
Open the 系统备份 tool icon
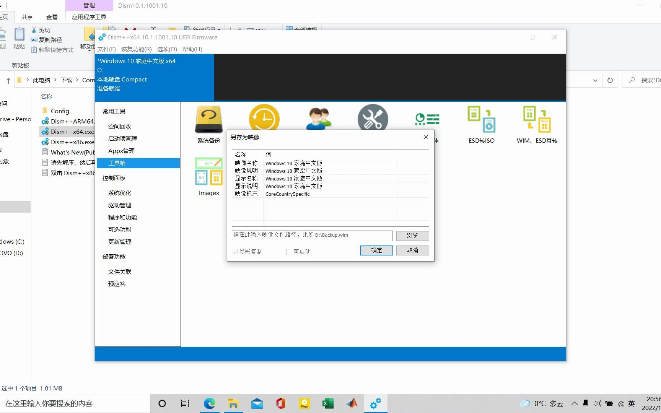click(x=208, y=124)
